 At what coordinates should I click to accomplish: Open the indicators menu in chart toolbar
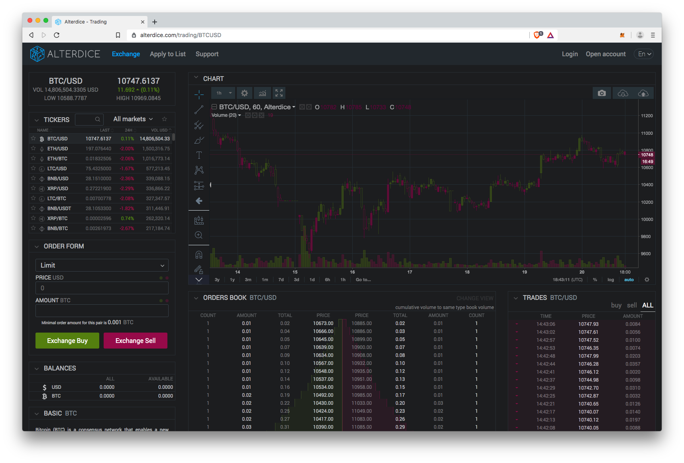(262, 93)
